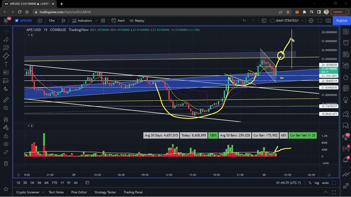Open the Pine Editor tab
The image size is (351, 197).
(79, 192)
